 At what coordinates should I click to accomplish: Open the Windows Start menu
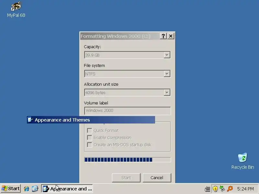point(11,189)
